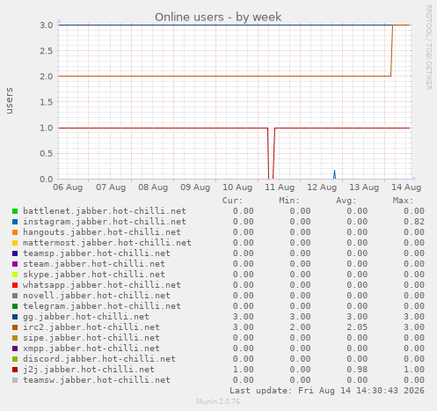Click the 14 Aug x-axis label
This screenshot has width=437, height=411.
pyautogui.click(x=406, y=187)
